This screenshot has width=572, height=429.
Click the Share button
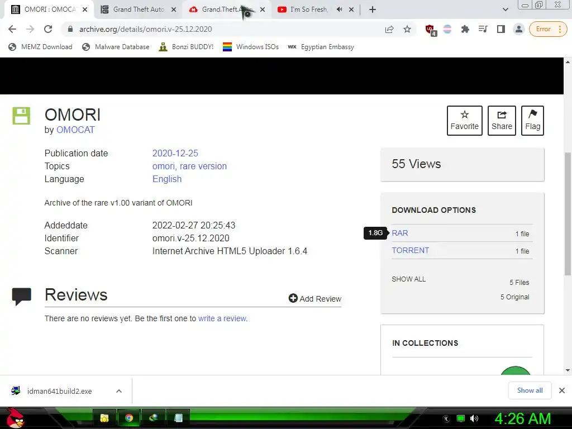[502, 121]
